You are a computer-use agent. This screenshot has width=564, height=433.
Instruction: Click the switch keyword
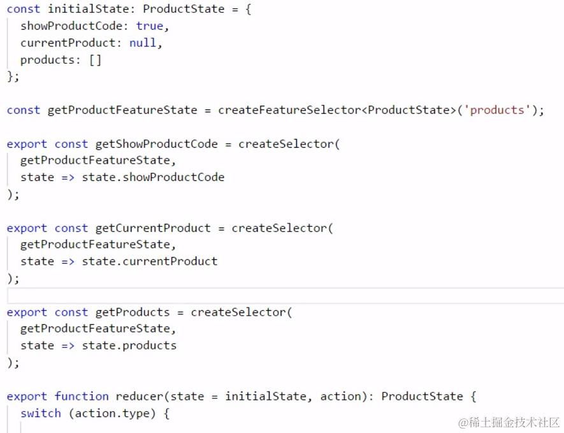coord(41,413)
